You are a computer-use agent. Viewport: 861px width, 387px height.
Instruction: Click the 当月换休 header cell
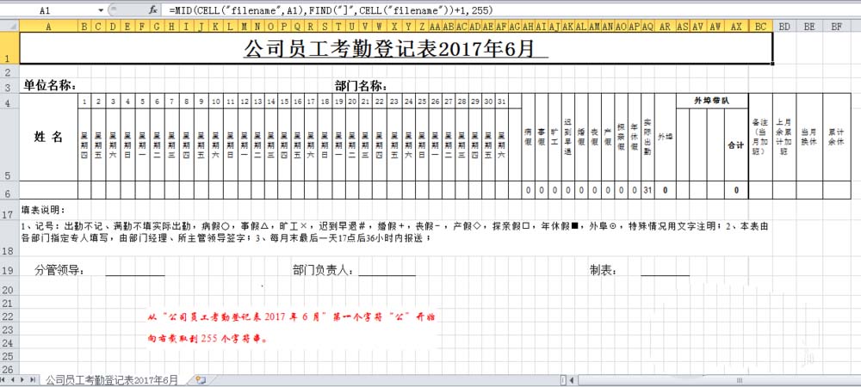[x=808, y=137]
